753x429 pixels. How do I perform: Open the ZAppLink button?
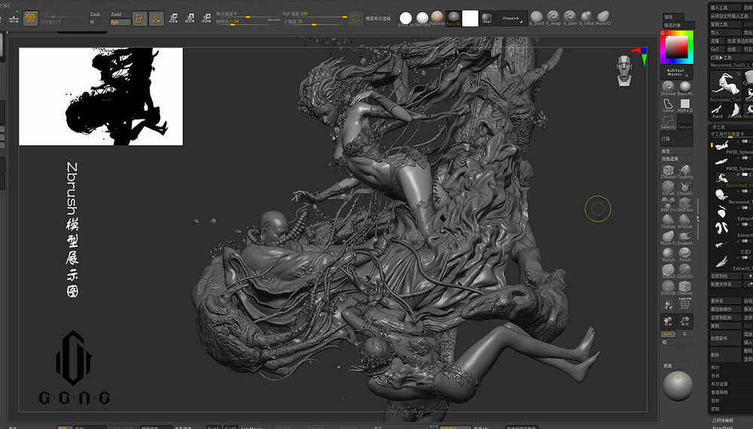coord(511,18)
